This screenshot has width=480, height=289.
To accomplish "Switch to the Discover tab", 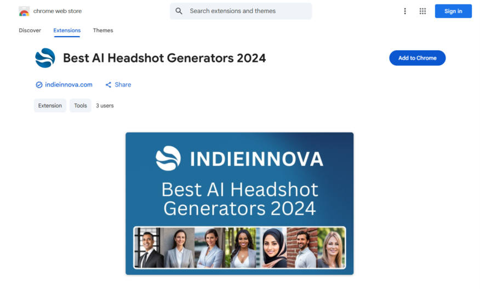I will click(x=30, y=30).
